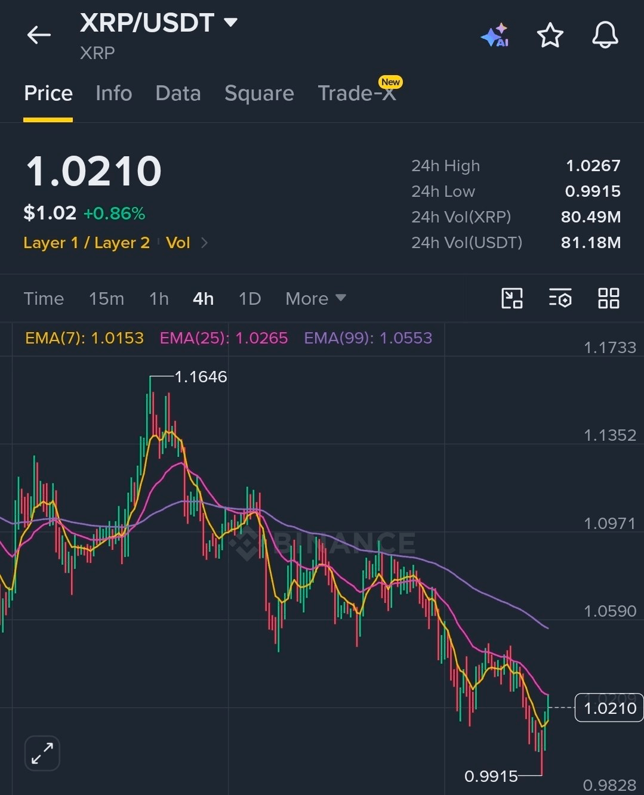Switch to the Data tab
Screen dimensions: 644x795
[x=178, y=94]
